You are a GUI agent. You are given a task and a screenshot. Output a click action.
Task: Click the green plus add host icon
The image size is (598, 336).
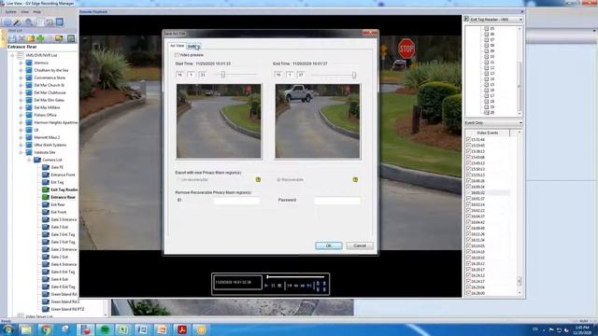pyautogui.click(x=40, y=38)
